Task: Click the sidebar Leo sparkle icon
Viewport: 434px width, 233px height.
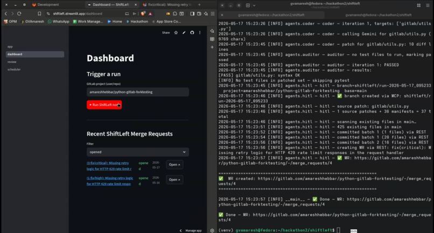Action: coord(212,31)
